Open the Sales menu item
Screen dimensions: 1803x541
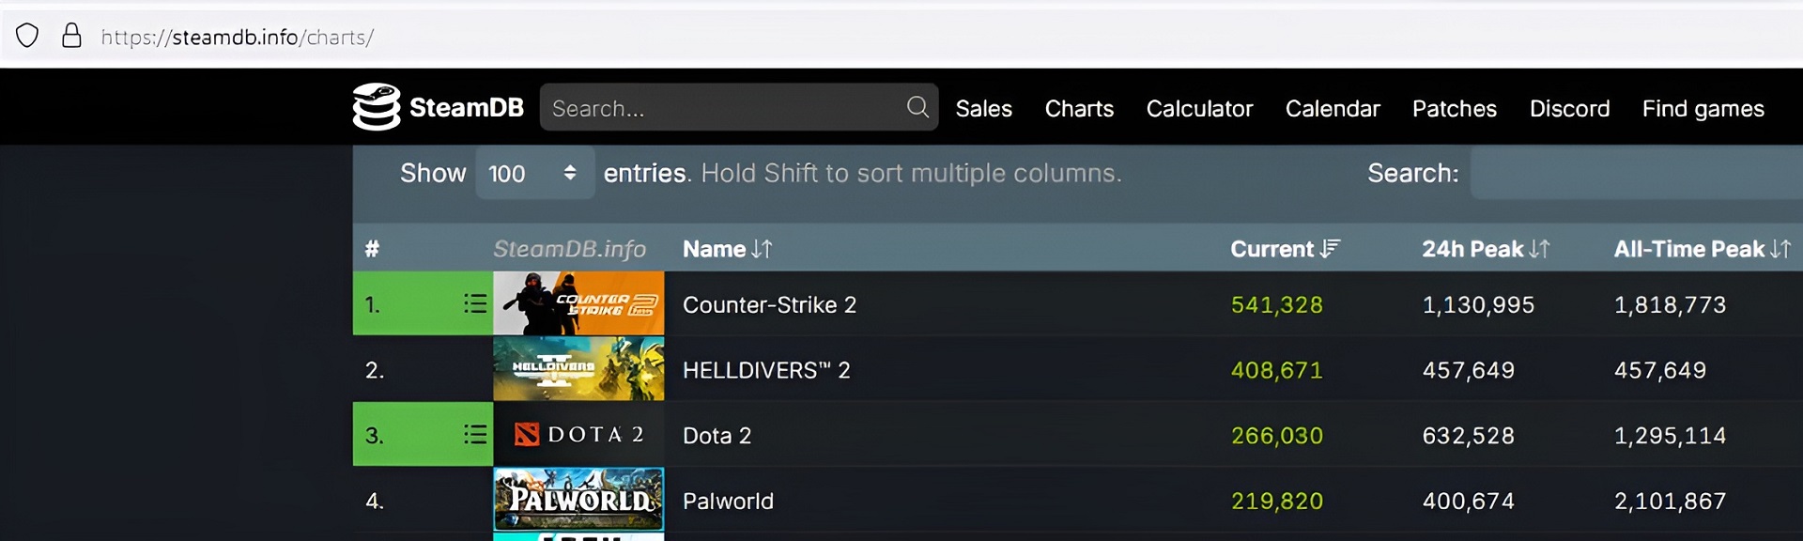pyautogui.click(x=984, y=108)
